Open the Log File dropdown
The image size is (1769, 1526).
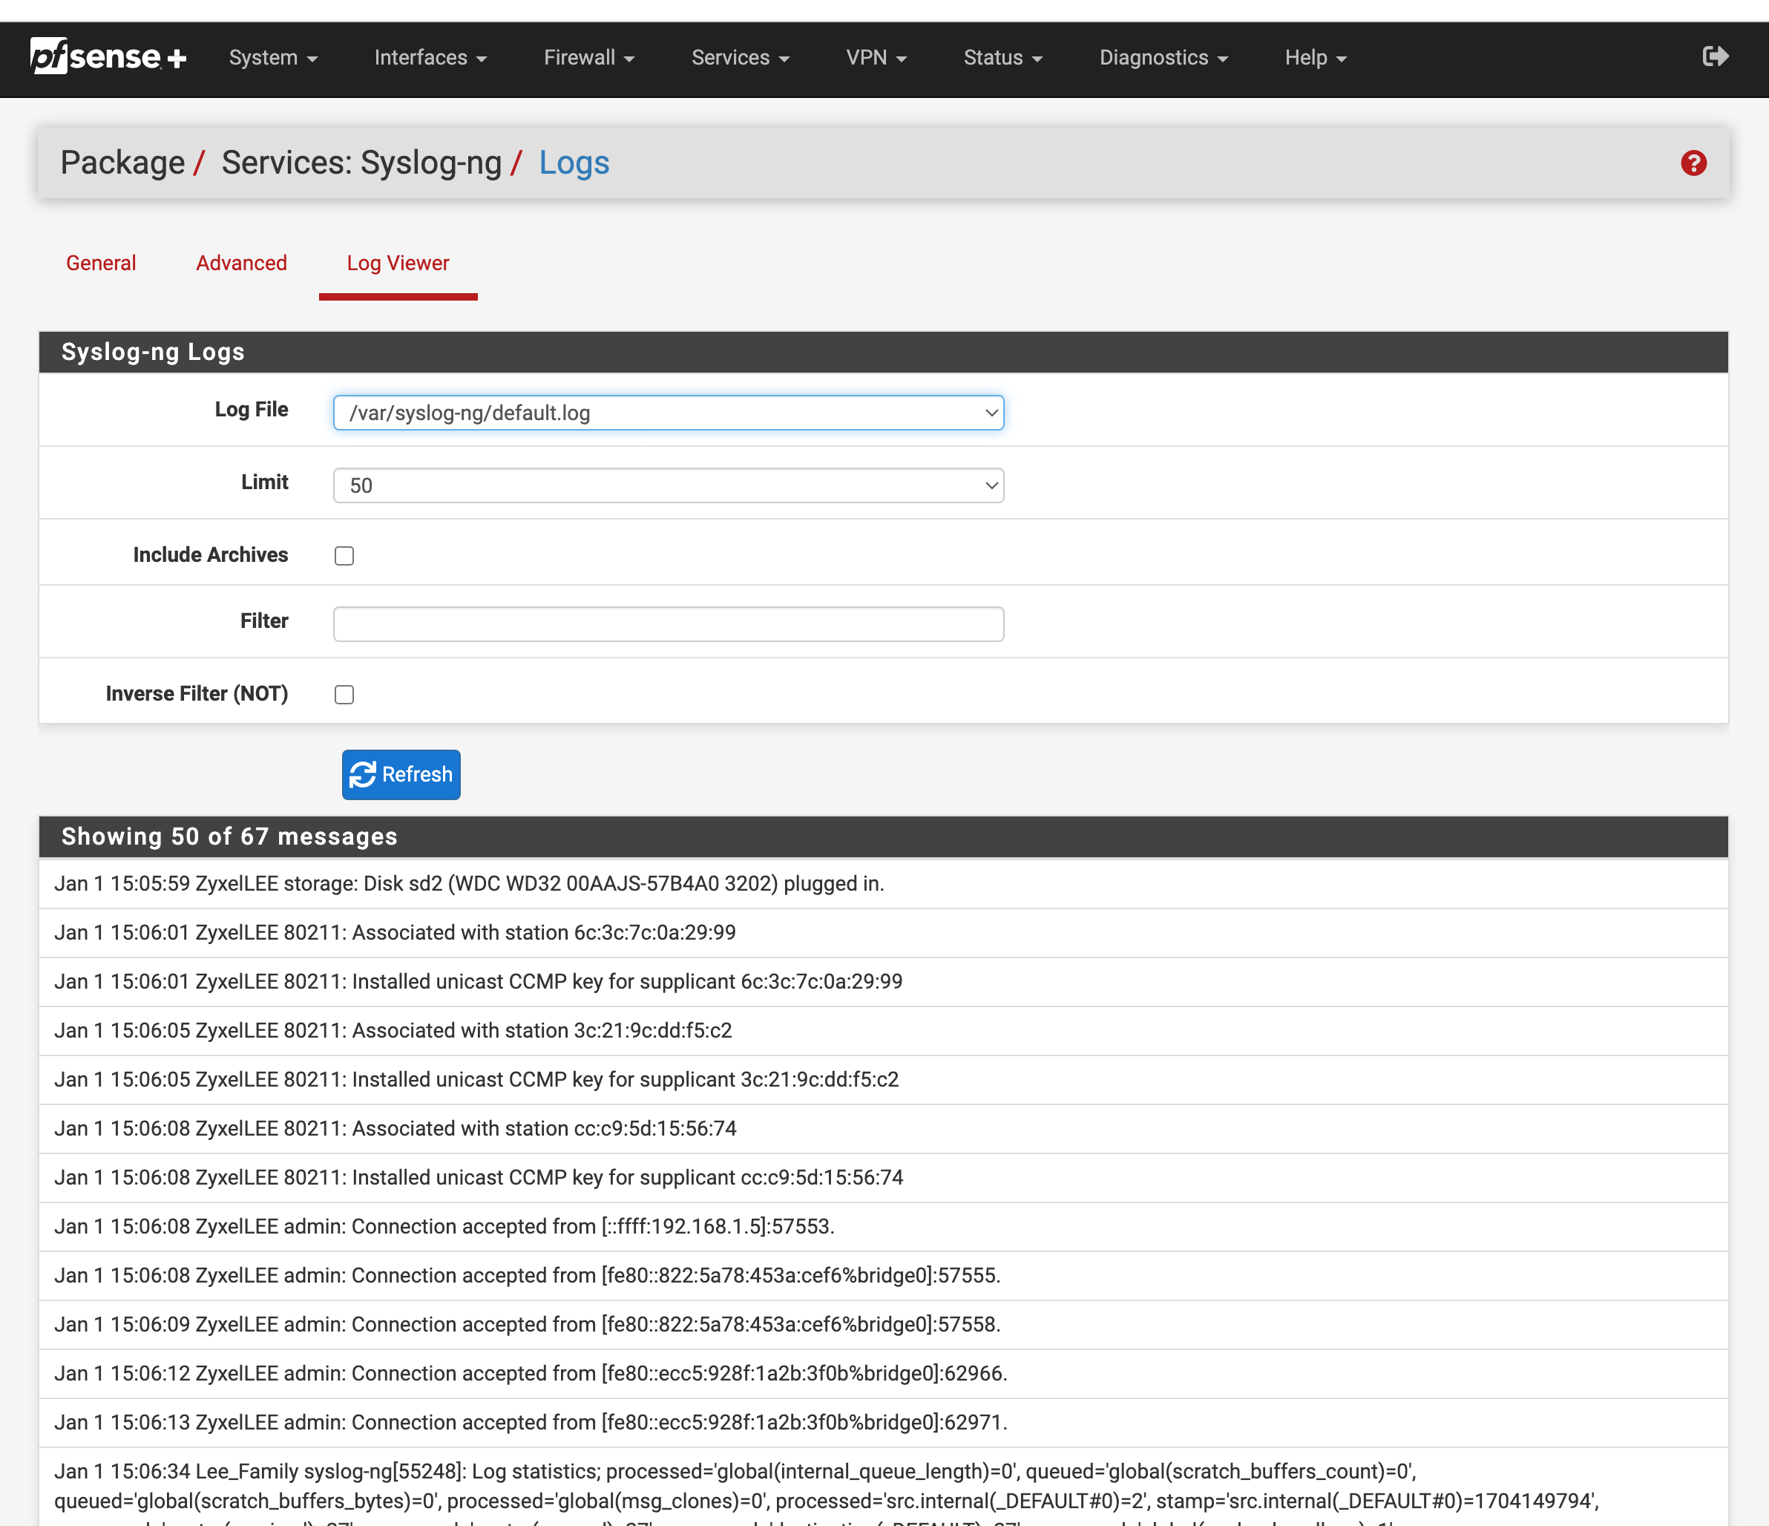tap(668, 413)
